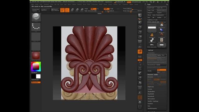
Task: Enable the Zsub button
Action: [112, 9]
